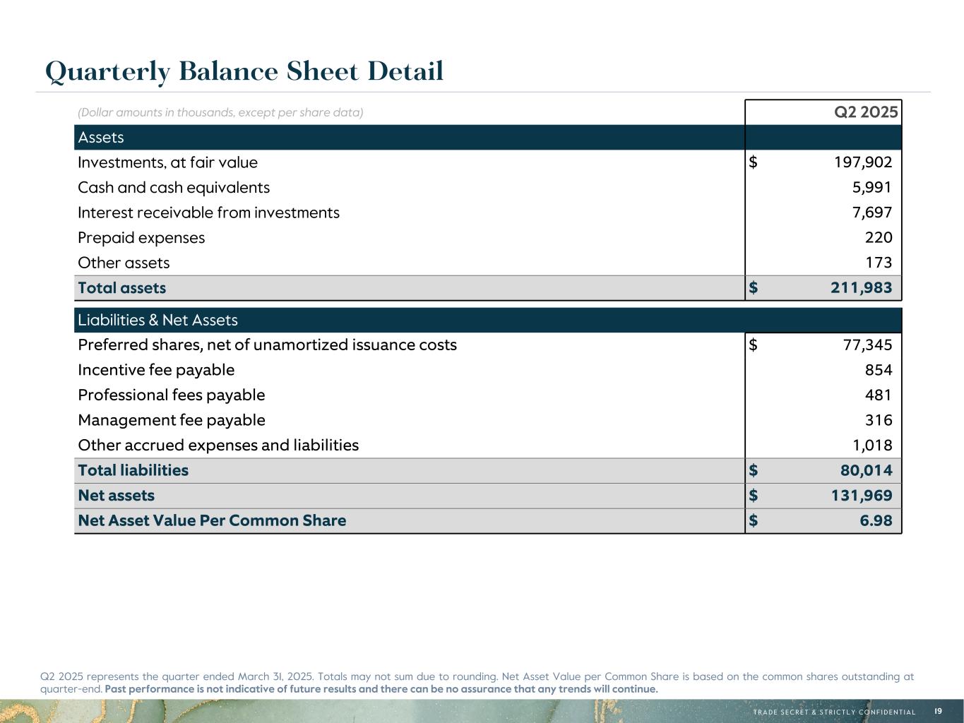Select the Investments, at fair value row label
The height and width of the screenshot is (723, 964).
tap(167, 162)
